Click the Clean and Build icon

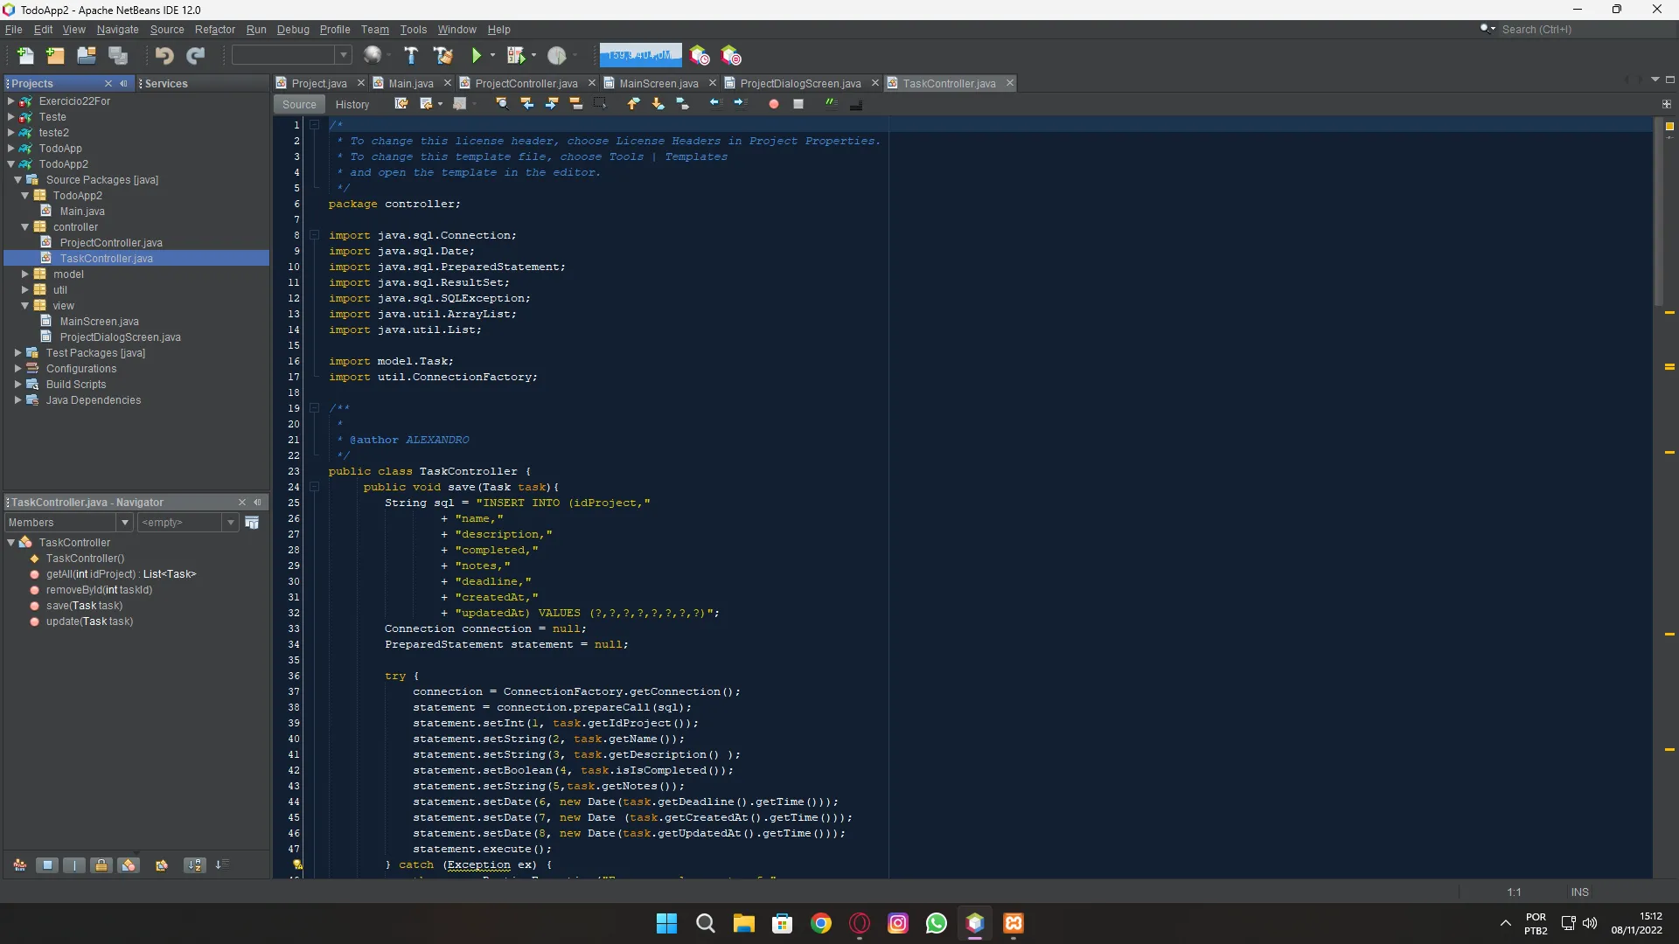point(442,55)
